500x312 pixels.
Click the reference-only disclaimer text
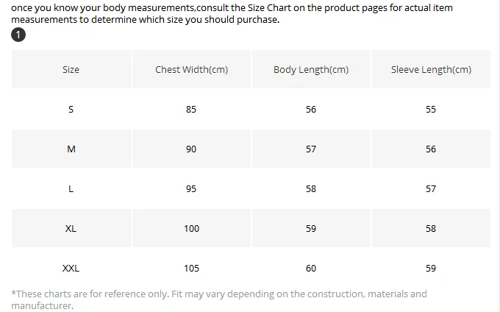(x=219, y=299)
